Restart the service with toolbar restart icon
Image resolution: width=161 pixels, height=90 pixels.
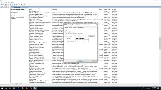(25, 5)
